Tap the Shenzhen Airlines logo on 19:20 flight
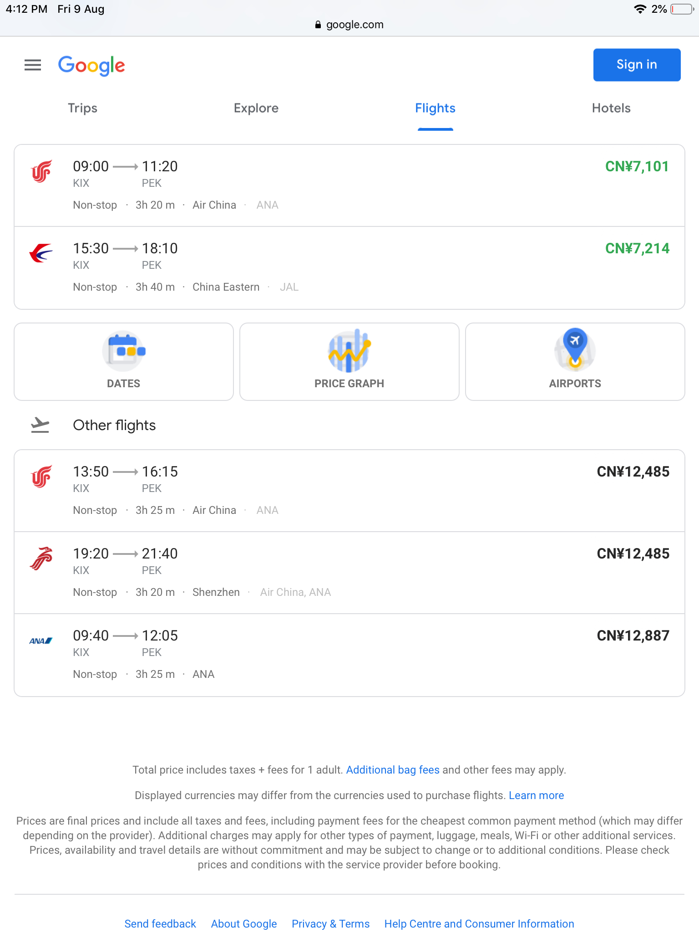 (x=41, y=559)
